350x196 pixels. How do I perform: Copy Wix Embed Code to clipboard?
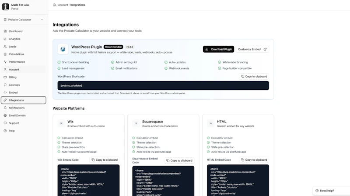click(105, 160)
